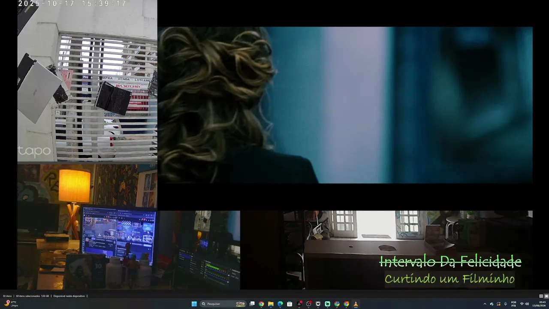Open the Windows Start menu
This screenshot has height=309, width=549.
point(194,304)
